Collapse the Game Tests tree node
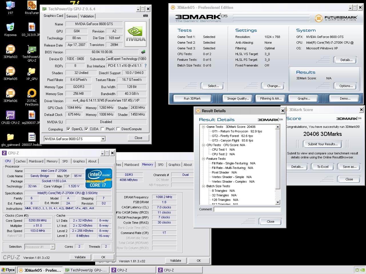 click(x=204, y=127)
